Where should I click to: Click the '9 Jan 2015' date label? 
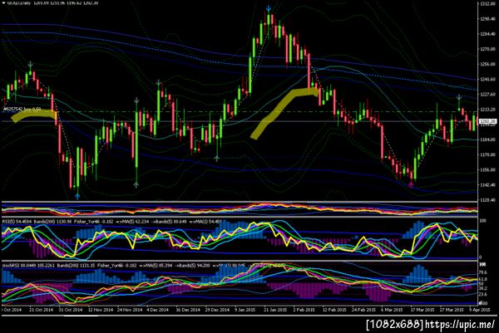pyautogui.click(x=245, y=310)
